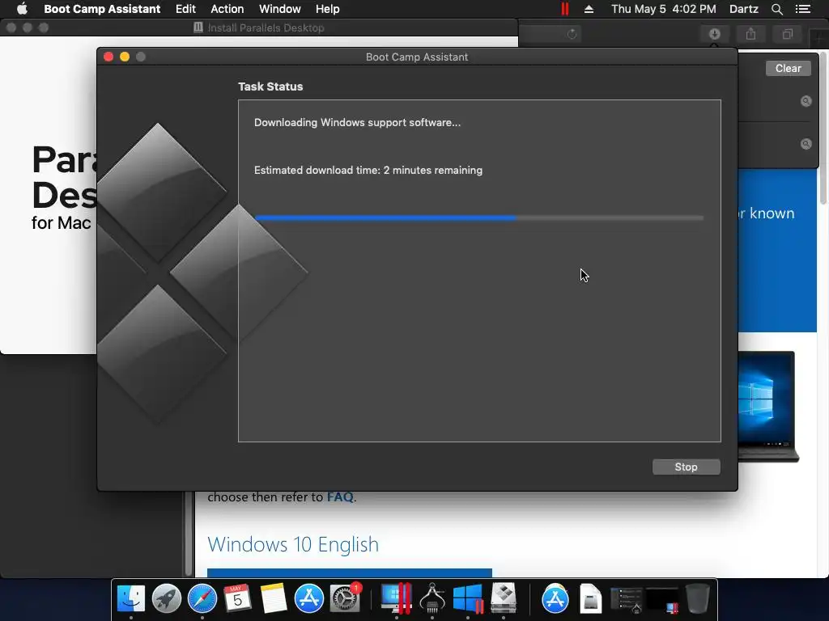This screenshot has width=829, height=621.
Task: Open the Windows virtual machine Dock icon
Action: [x=468, y=598]
